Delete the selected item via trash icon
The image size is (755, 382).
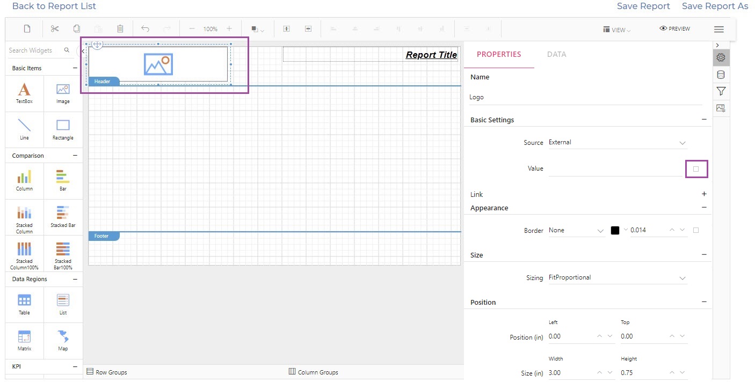click(x=120, y=28)
